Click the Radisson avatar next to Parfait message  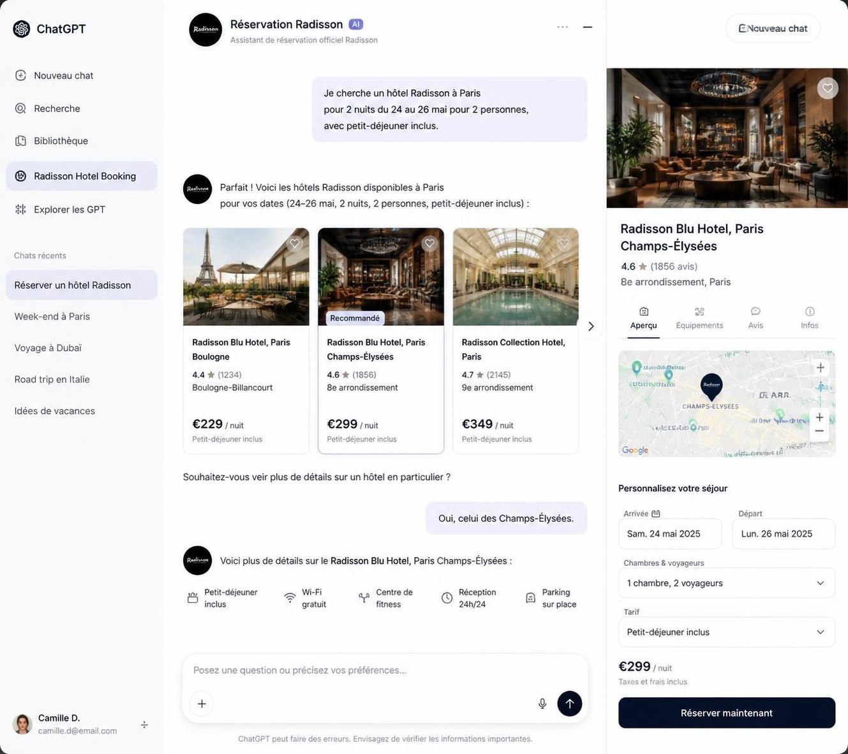(x=198, y=189)
